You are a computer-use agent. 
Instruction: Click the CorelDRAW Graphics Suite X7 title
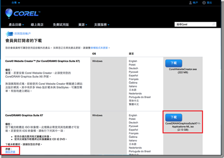tap(24, 115)
